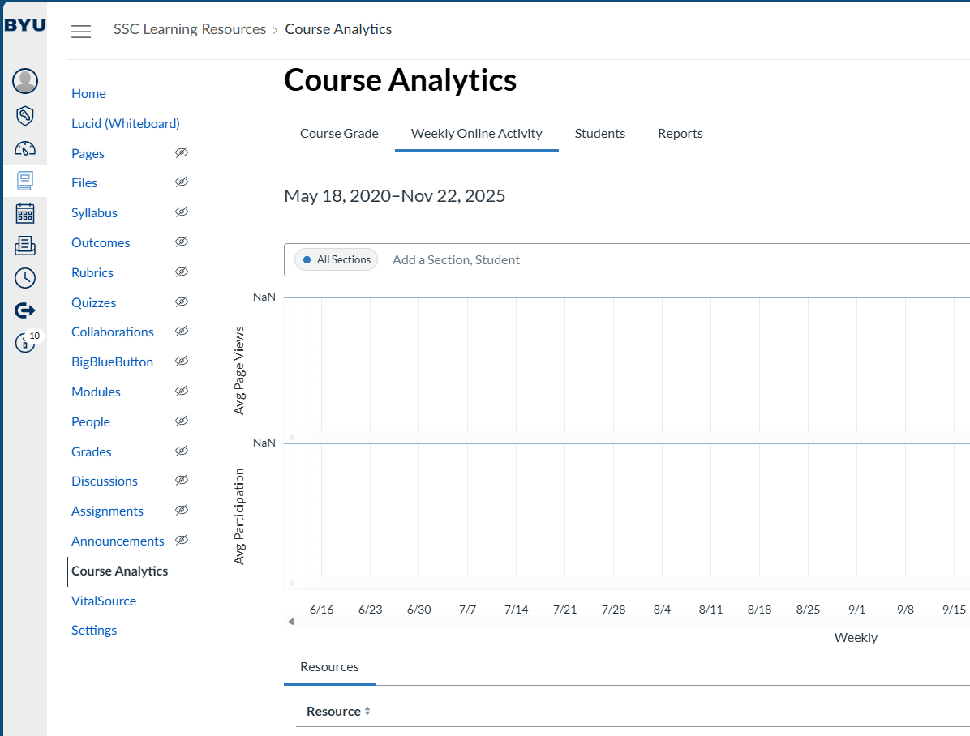The image size is (970, 736).
Task: Open the Reports tab
Action: (x=680, y=134)
